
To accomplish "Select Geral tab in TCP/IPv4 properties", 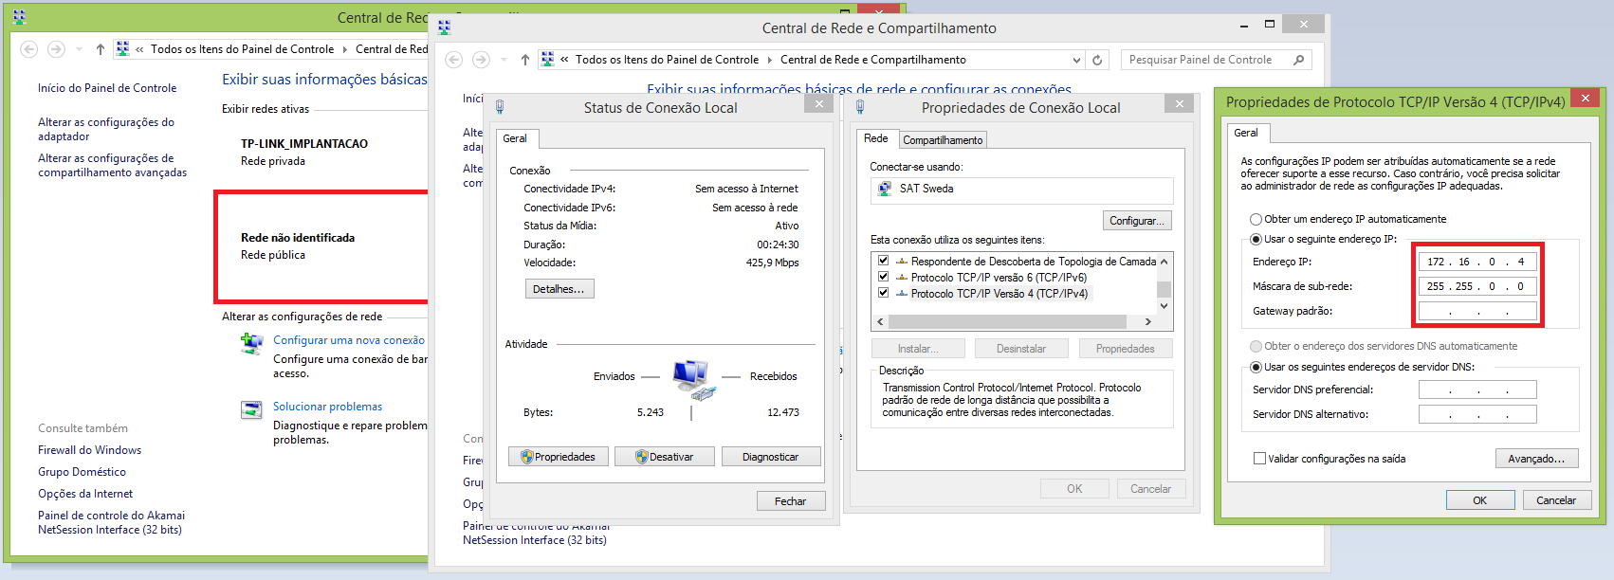I will (1246, 133).
